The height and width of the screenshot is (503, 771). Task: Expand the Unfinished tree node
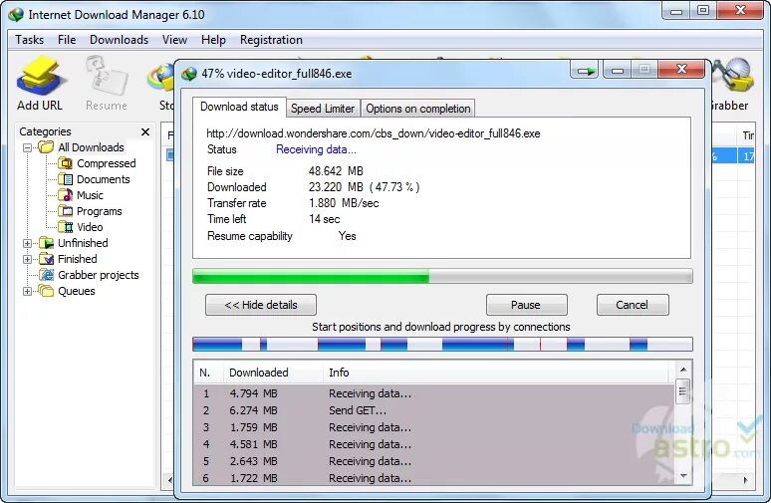28,243
